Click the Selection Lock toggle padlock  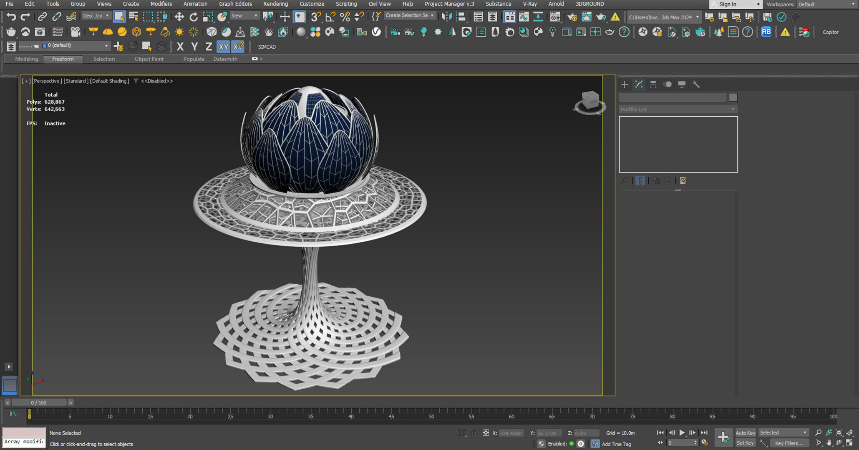tap(474, 433)
